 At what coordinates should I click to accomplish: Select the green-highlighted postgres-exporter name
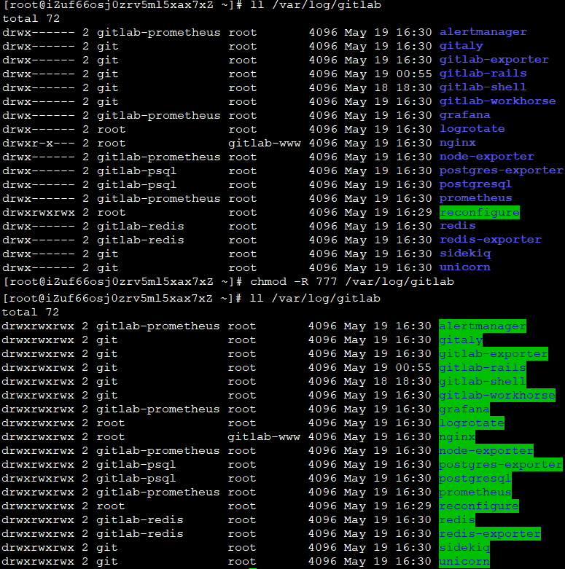pyautogui.click(x=500, y=465)
